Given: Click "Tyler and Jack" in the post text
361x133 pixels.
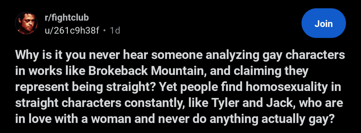Looking at the screenshot, I should pyautogui.click(x=250, y=103).
